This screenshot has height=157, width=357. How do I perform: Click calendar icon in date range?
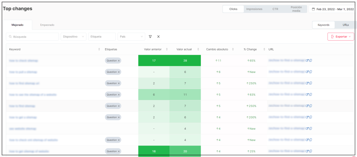coord(313,9)
